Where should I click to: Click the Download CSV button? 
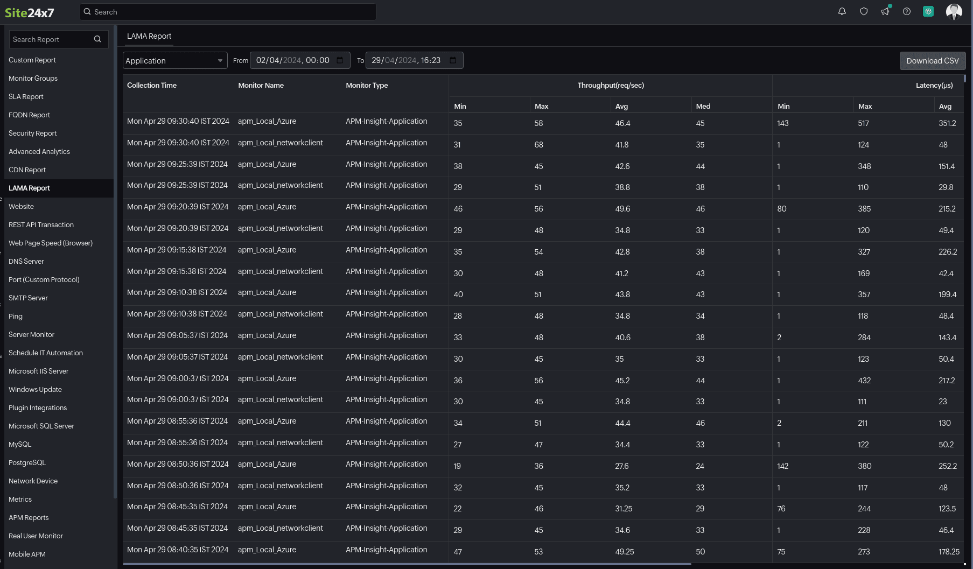coord(933,60)
